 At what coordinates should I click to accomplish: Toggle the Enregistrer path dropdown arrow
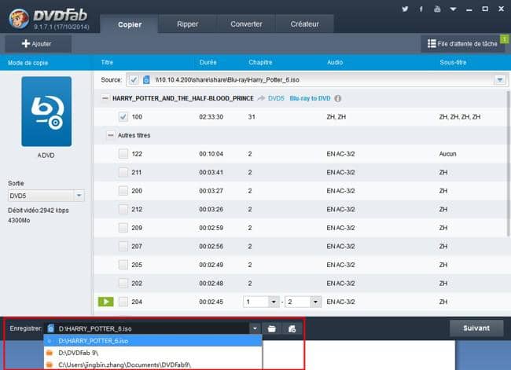255,328
